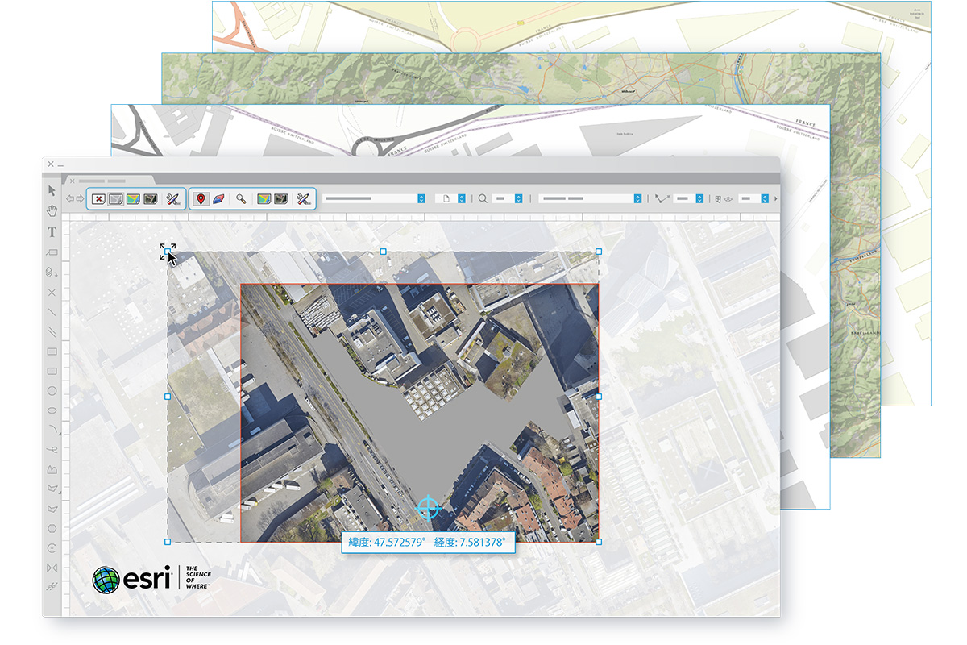Select the X point marker tool

click(52, 293)
